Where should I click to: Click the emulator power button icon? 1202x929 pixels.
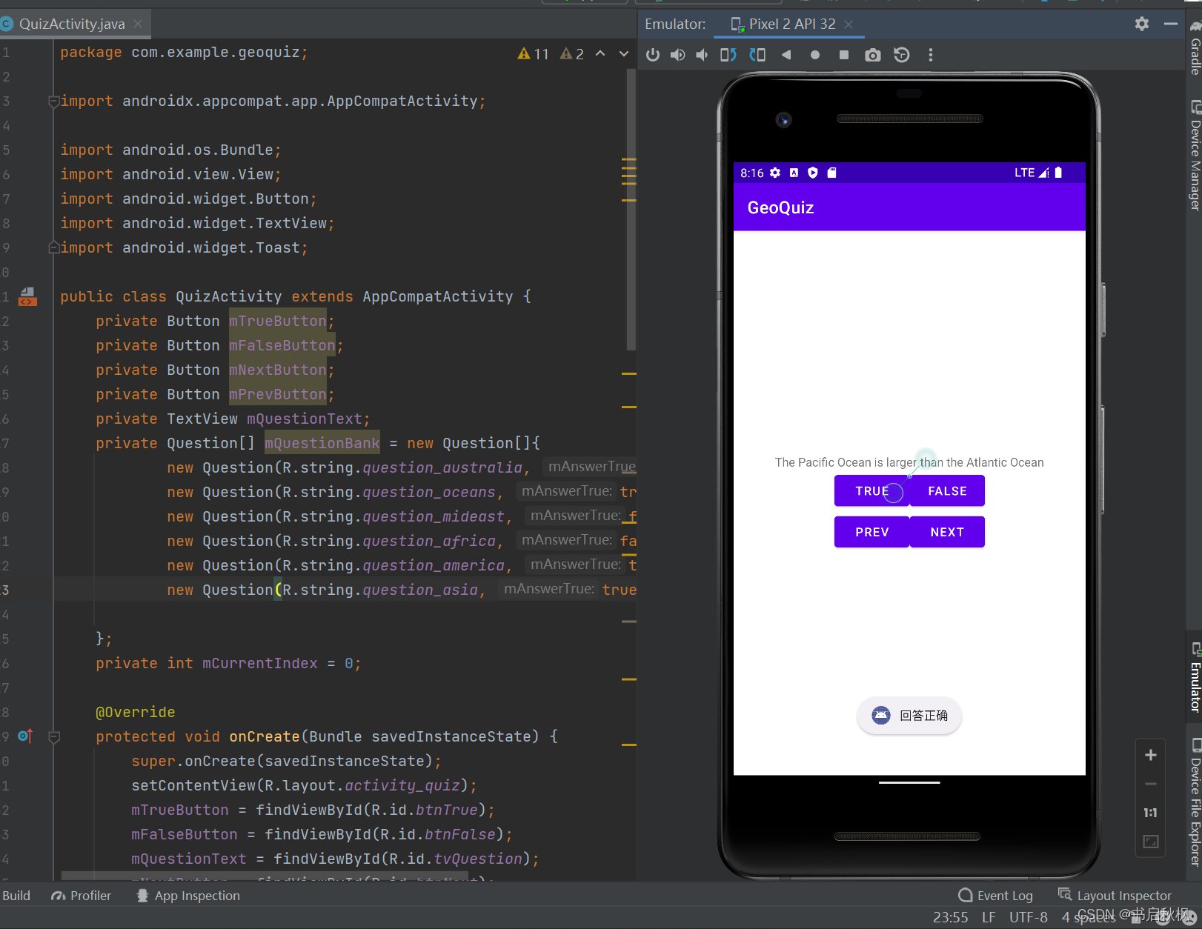(652, 55)
